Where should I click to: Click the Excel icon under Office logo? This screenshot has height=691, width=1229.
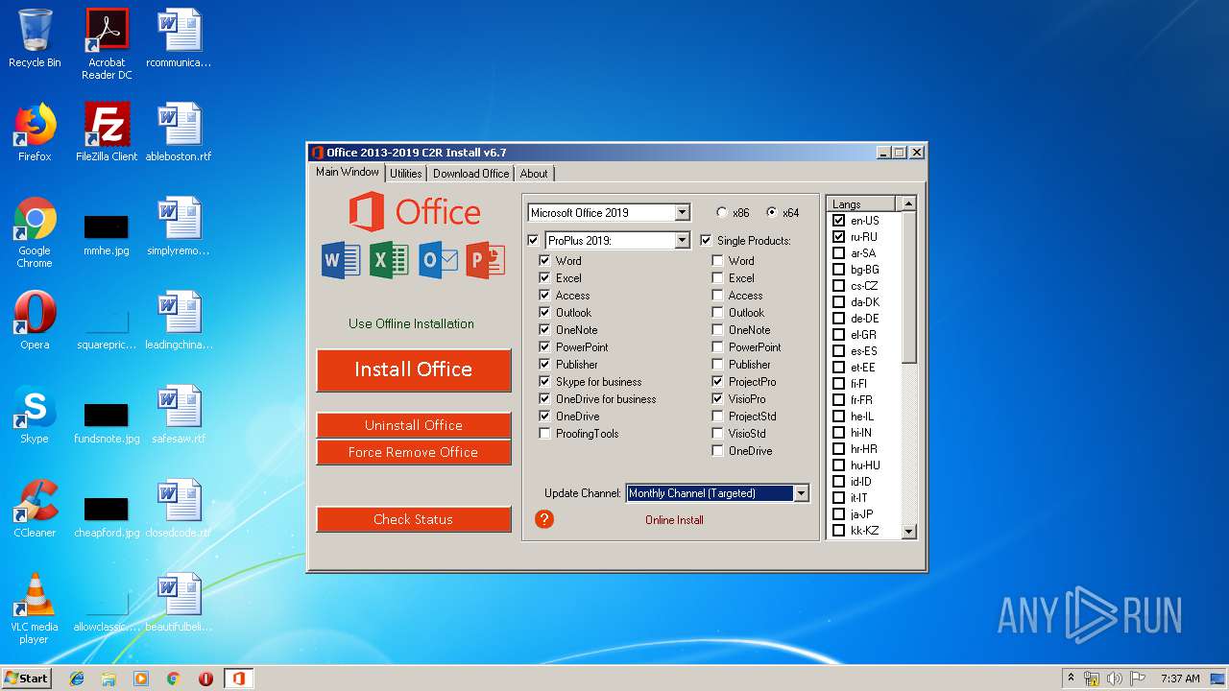[389, 260]
